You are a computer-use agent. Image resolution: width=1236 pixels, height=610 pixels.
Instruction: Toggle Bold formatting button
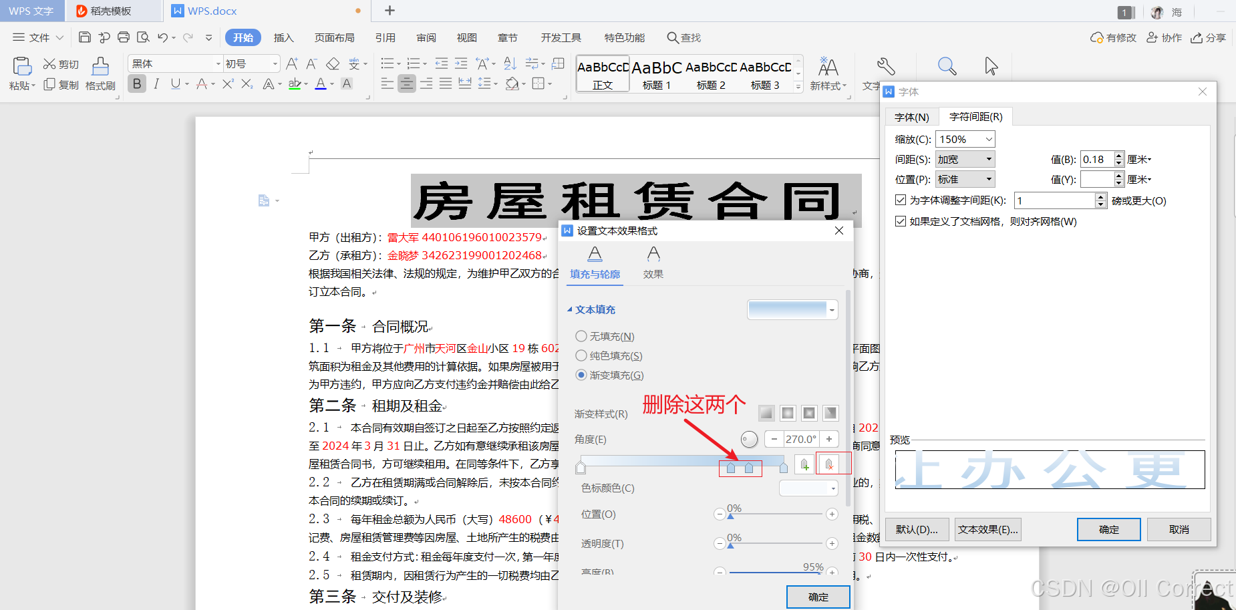coord(137,84)
